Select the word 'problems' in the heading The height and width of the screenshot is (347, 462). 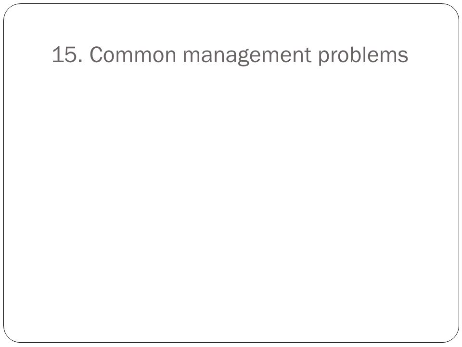(363, 55)
